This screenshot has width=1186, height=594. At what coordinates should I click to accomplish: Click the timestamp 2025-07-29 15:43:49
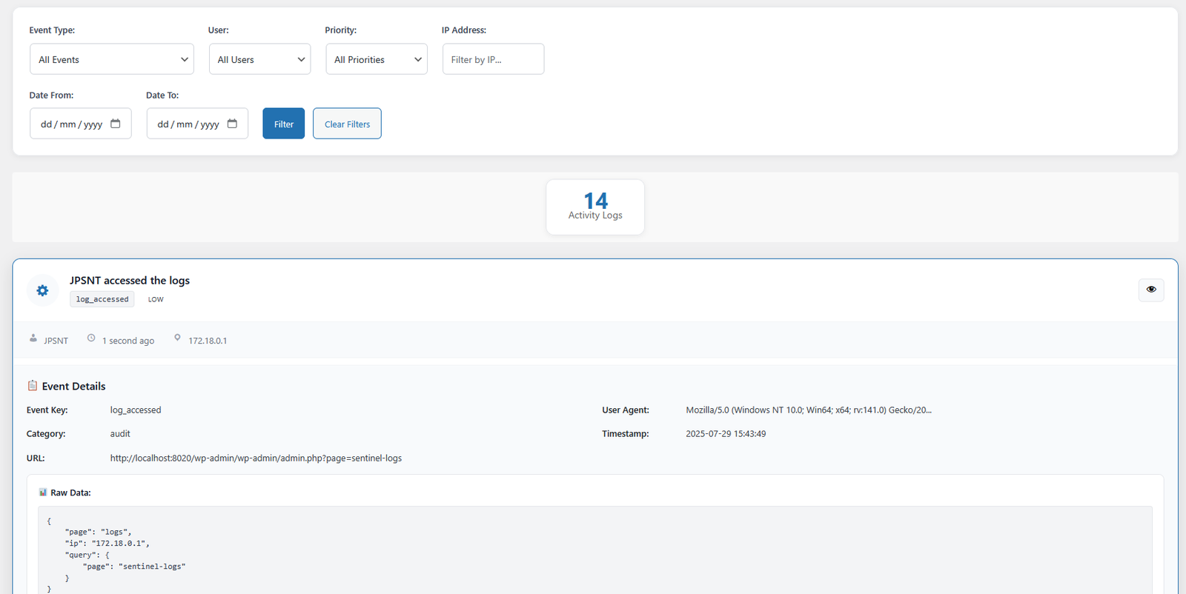pos(726,434)
